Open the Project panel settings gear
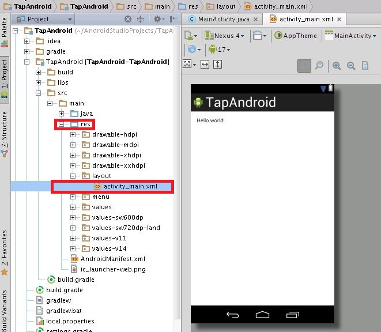This screenshot has height=332, width=381. [159, 19]
